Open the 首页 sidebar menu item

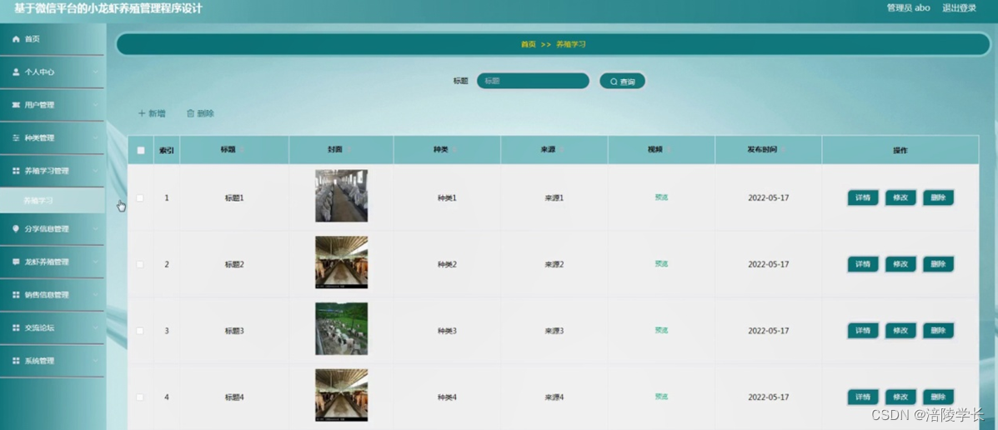click(x=53, y=39)
